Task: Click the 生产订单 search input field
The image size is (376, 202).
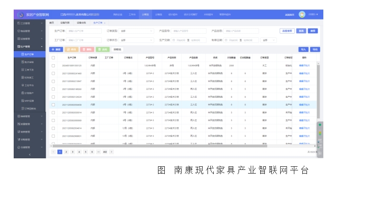Action: pos(84,31)
